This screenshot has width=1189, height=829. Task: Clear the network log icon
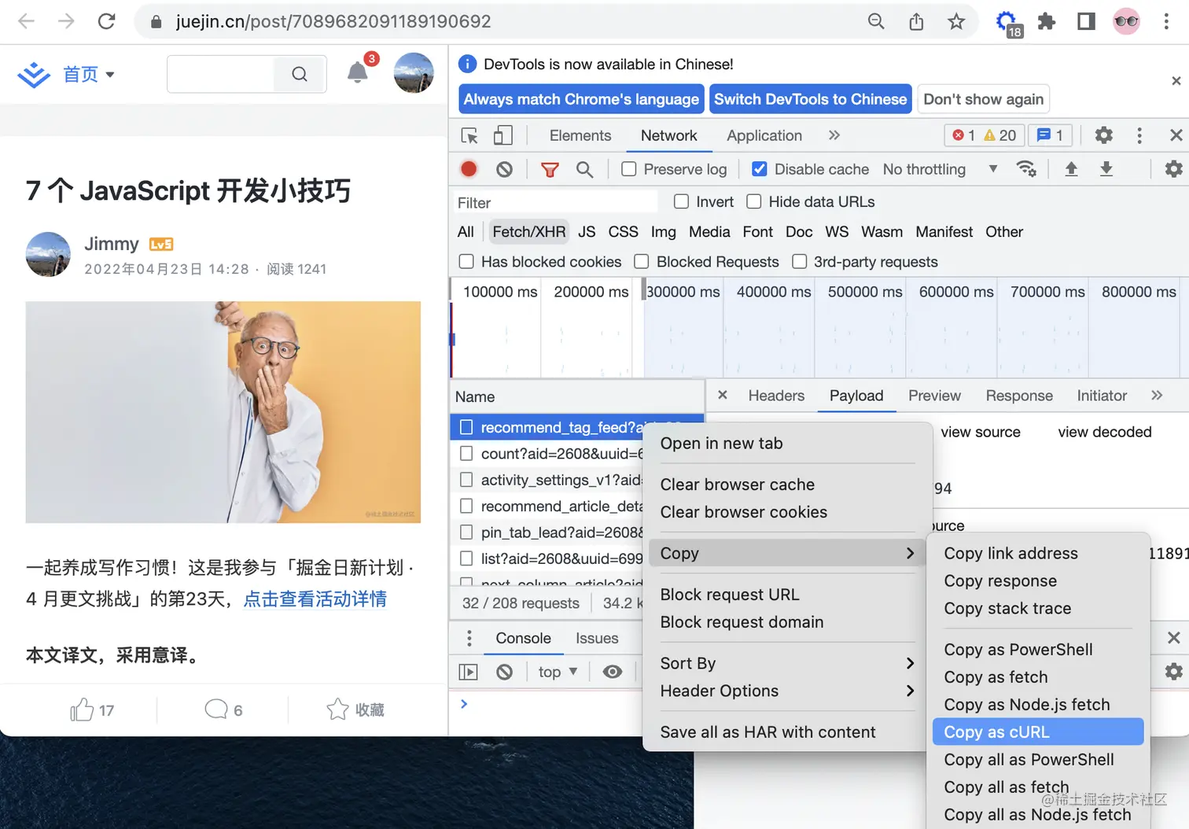pos(505,169)
